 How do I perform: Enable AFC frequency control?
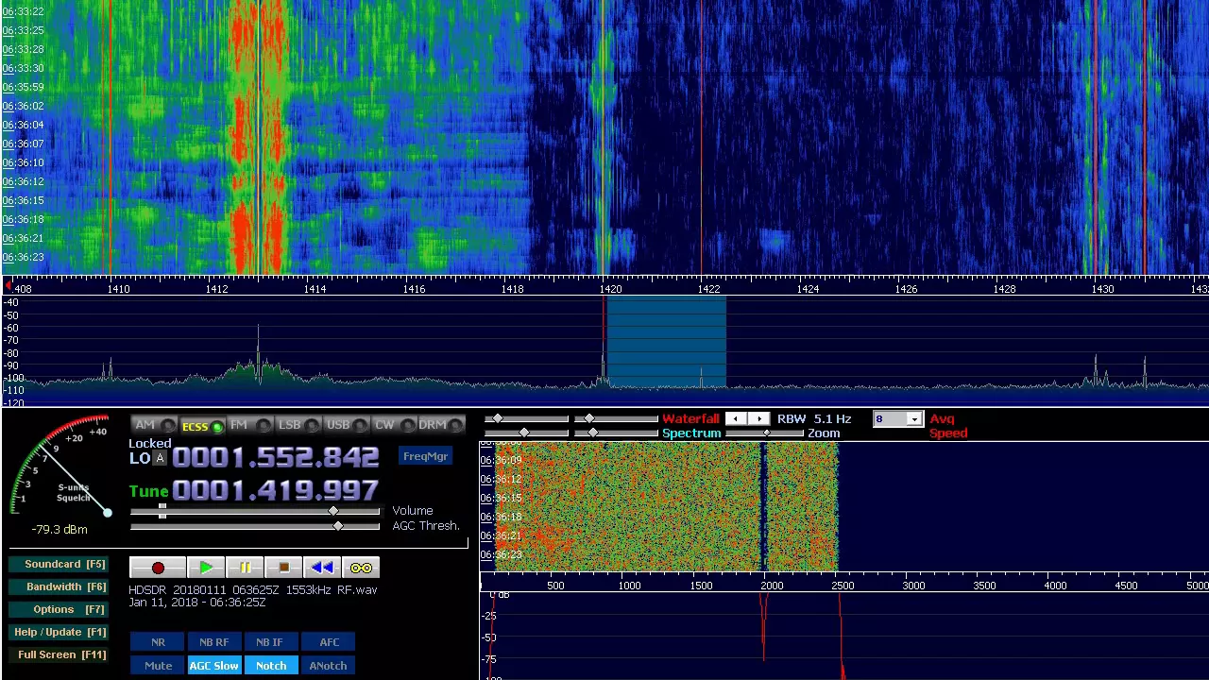329,642
